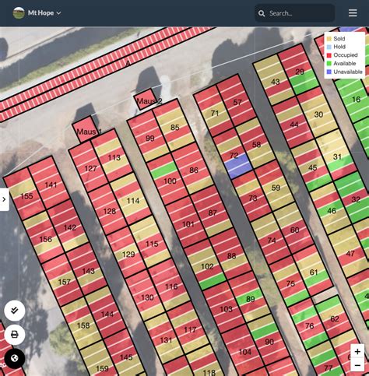The width and height of the screenshot is (369, 376).
Task: Click plot number 30
Action: [318, 114]
